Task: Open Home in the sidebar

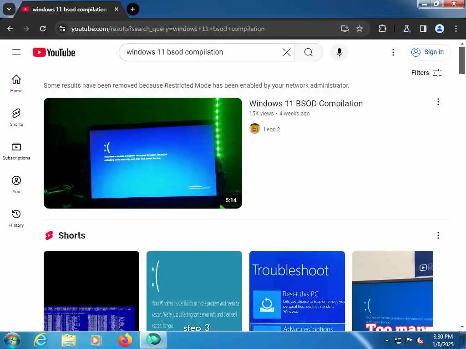Action: (x=16, y=84)
